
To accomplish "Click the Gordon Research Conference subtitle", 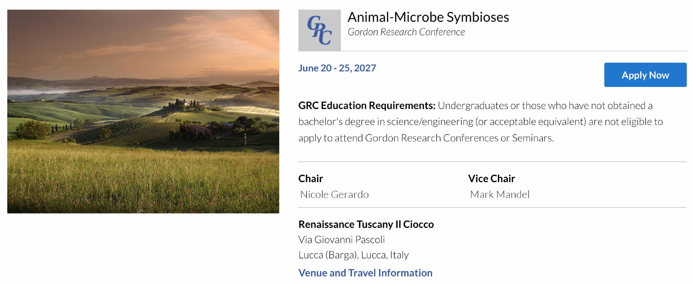I will coord(406,32).
